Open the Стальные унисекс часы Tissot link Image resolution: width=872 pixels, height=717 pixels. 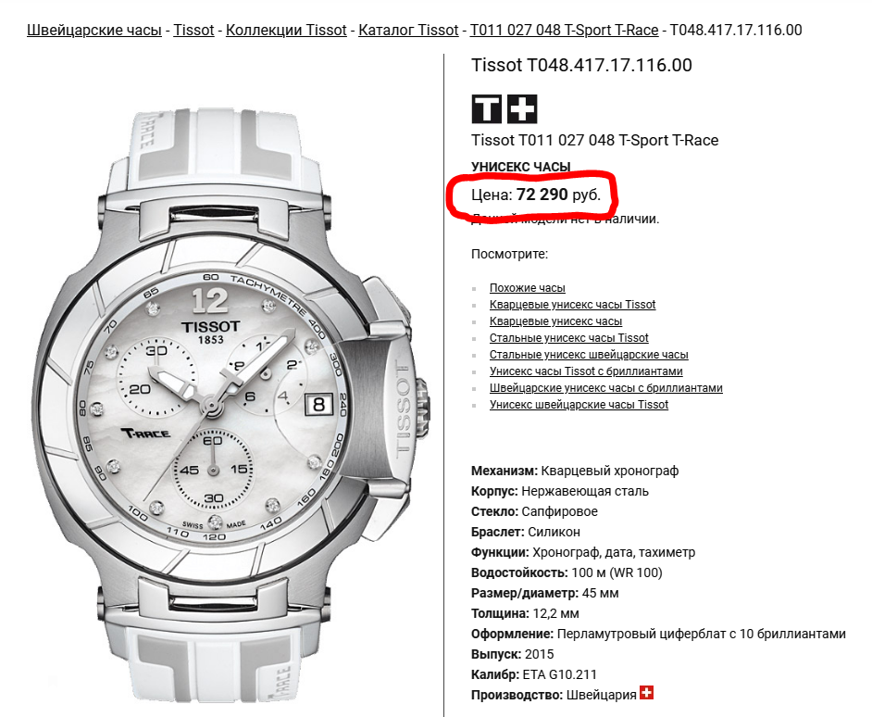(569, 338)
